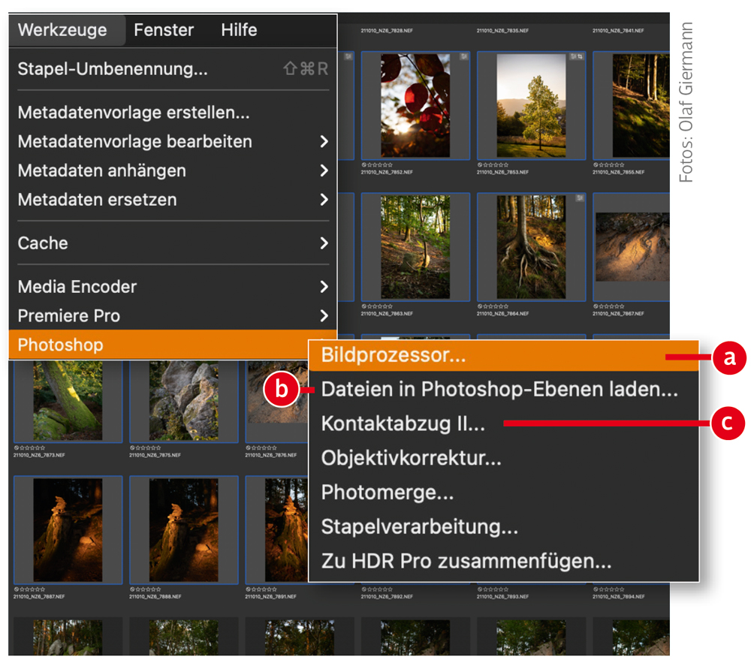
Task: Expand the Media Encoder submenu
Action: pyautogui.click(x=173, y=287)
